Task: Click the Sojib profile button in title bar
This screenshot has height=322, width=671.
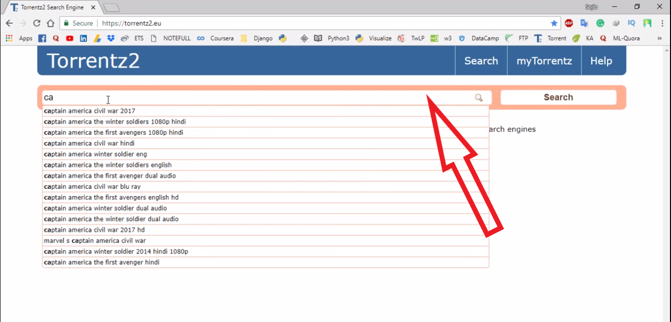Action: 591,7
